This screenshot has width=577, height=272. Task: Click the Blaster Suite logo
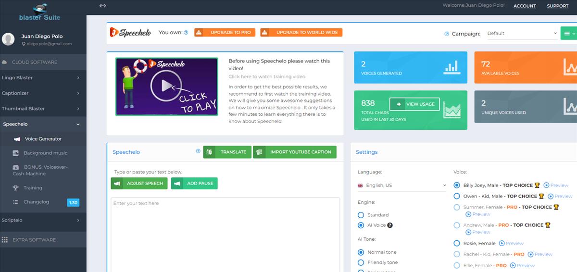point(40,12)
